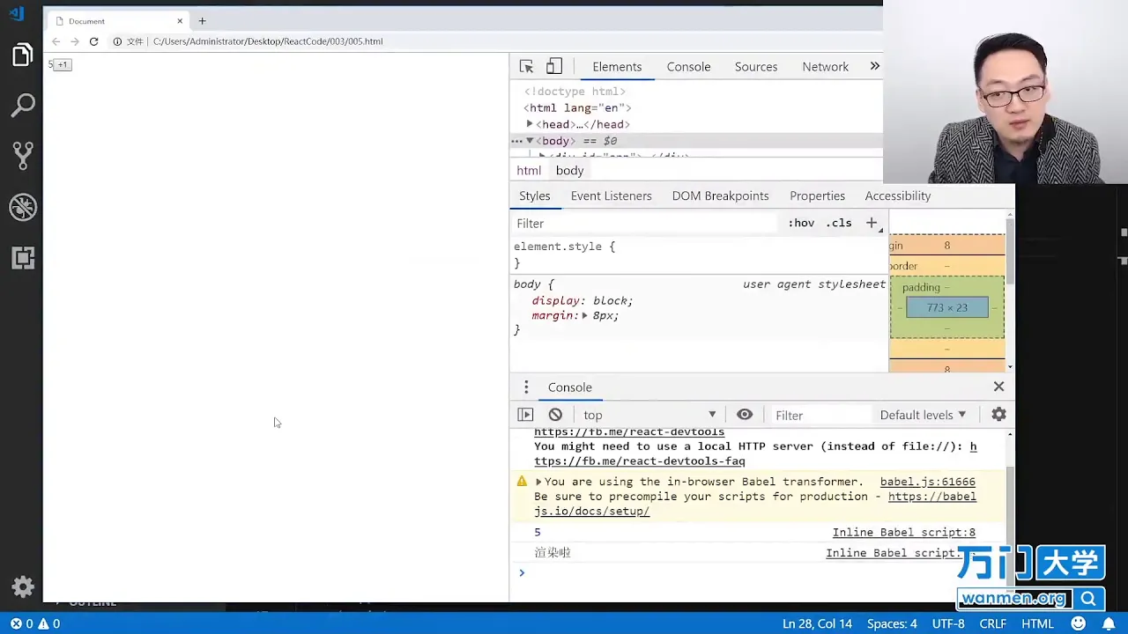Viewport: 1128px width, 634px height.
Task: Close the Document browser tab
Action: (x=180, y=20)
